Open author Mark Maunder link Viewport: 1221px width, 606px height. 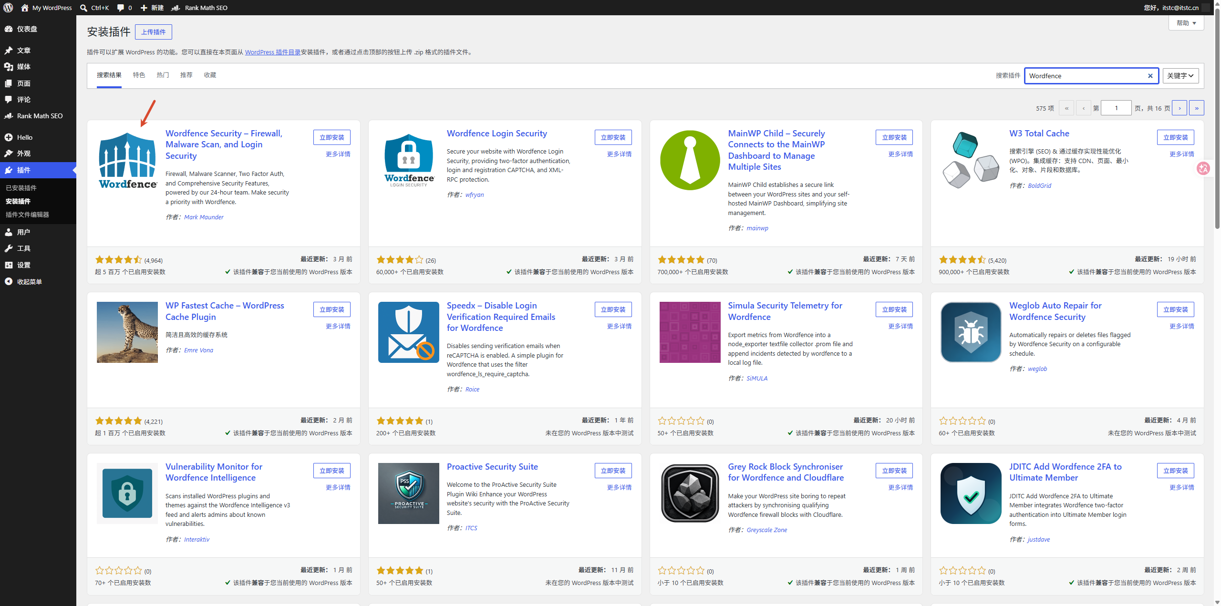(x=204, y=217)
